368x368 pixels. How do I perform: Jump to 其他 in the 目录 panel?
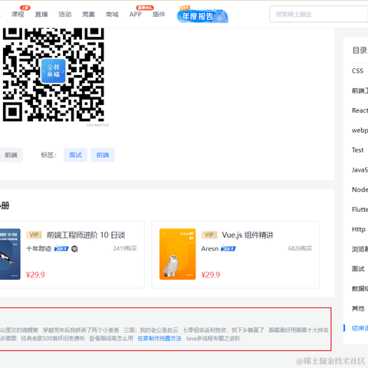358,308
